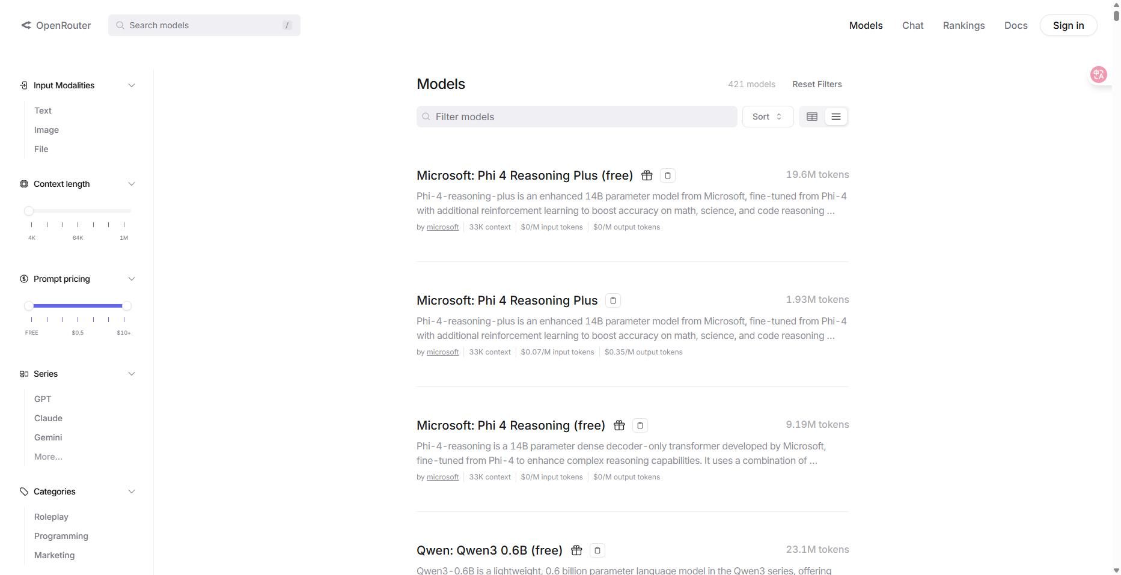
Task: Click gift icon beside Qwen3 0.6B (free)
Action: 576,550
